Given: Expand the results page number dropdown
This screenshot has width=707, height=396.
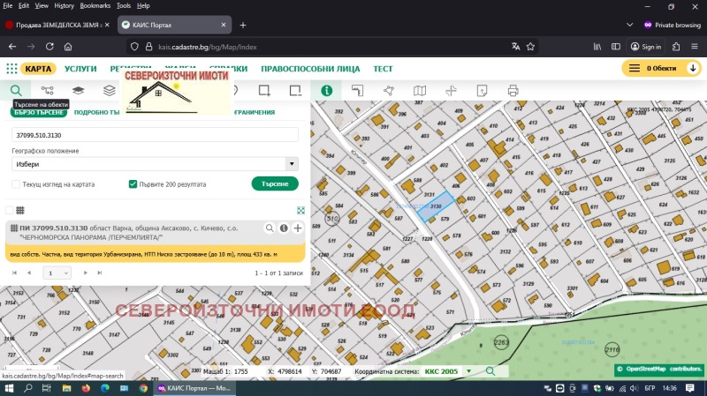Looking at the screenshot, I should point(58,273).
